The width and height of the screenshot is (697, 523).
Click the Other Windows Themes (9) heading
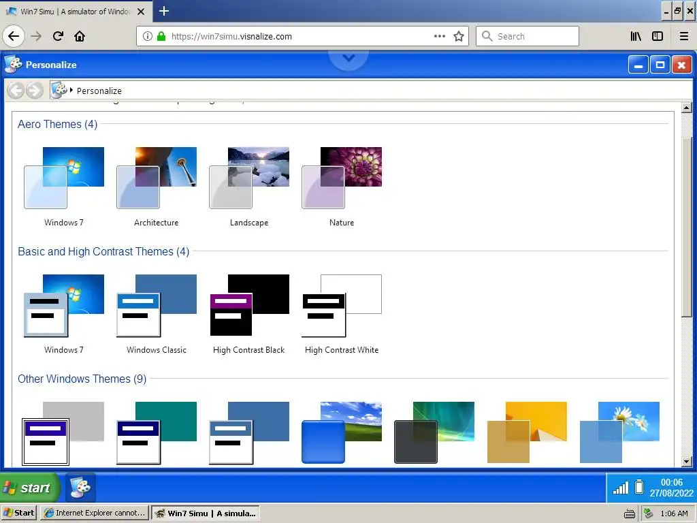pos(82,379)
